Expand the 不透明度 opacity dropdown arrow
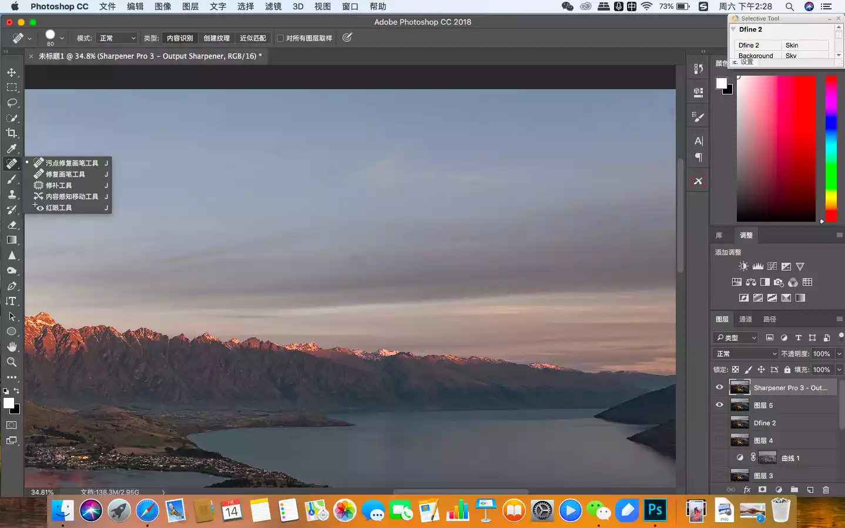This screenshot has width=845, height=528. point(839,354)
